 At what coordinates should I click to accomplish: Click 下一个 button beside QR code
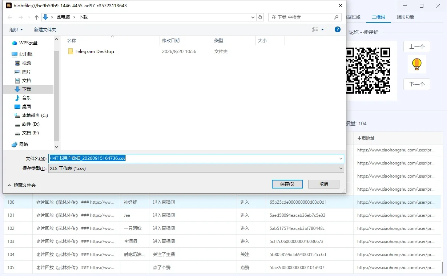click(x=417, y=84)
